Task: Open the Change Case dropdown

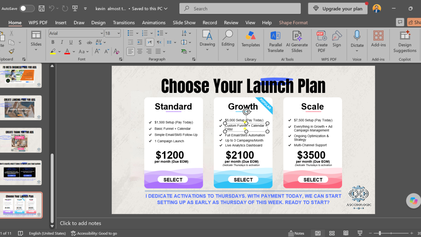Action: point(84,51)
